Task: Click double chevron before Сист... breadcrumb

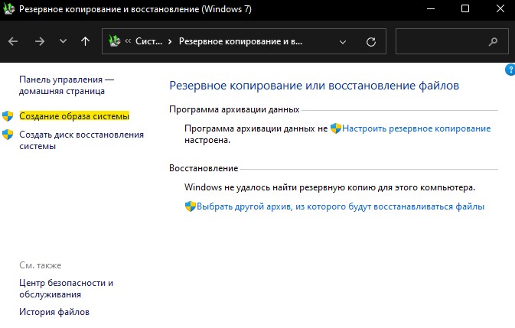Action: 128,41
